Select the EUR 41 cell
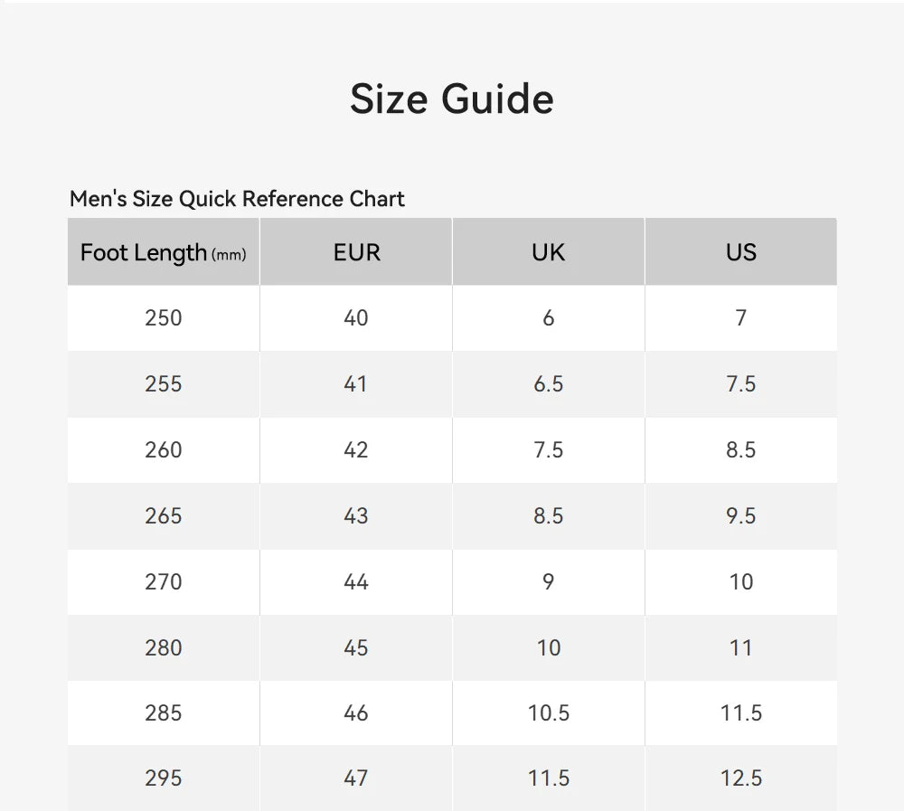Image resolution: width=904 pixels, height=811 pixels. click(356, 384)
